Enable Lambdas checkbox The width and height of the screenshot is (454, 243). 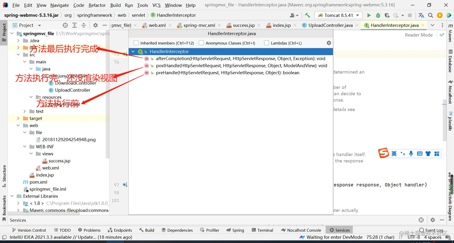click(x=266, y=43)
